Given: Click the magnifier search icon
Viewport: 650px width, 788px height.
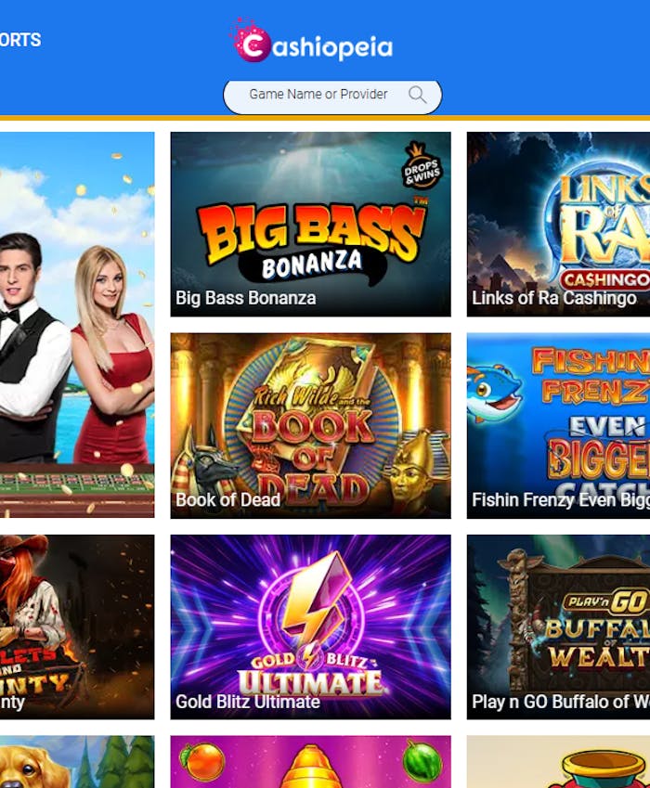Looking at the screenshot, I should [417, 95].
